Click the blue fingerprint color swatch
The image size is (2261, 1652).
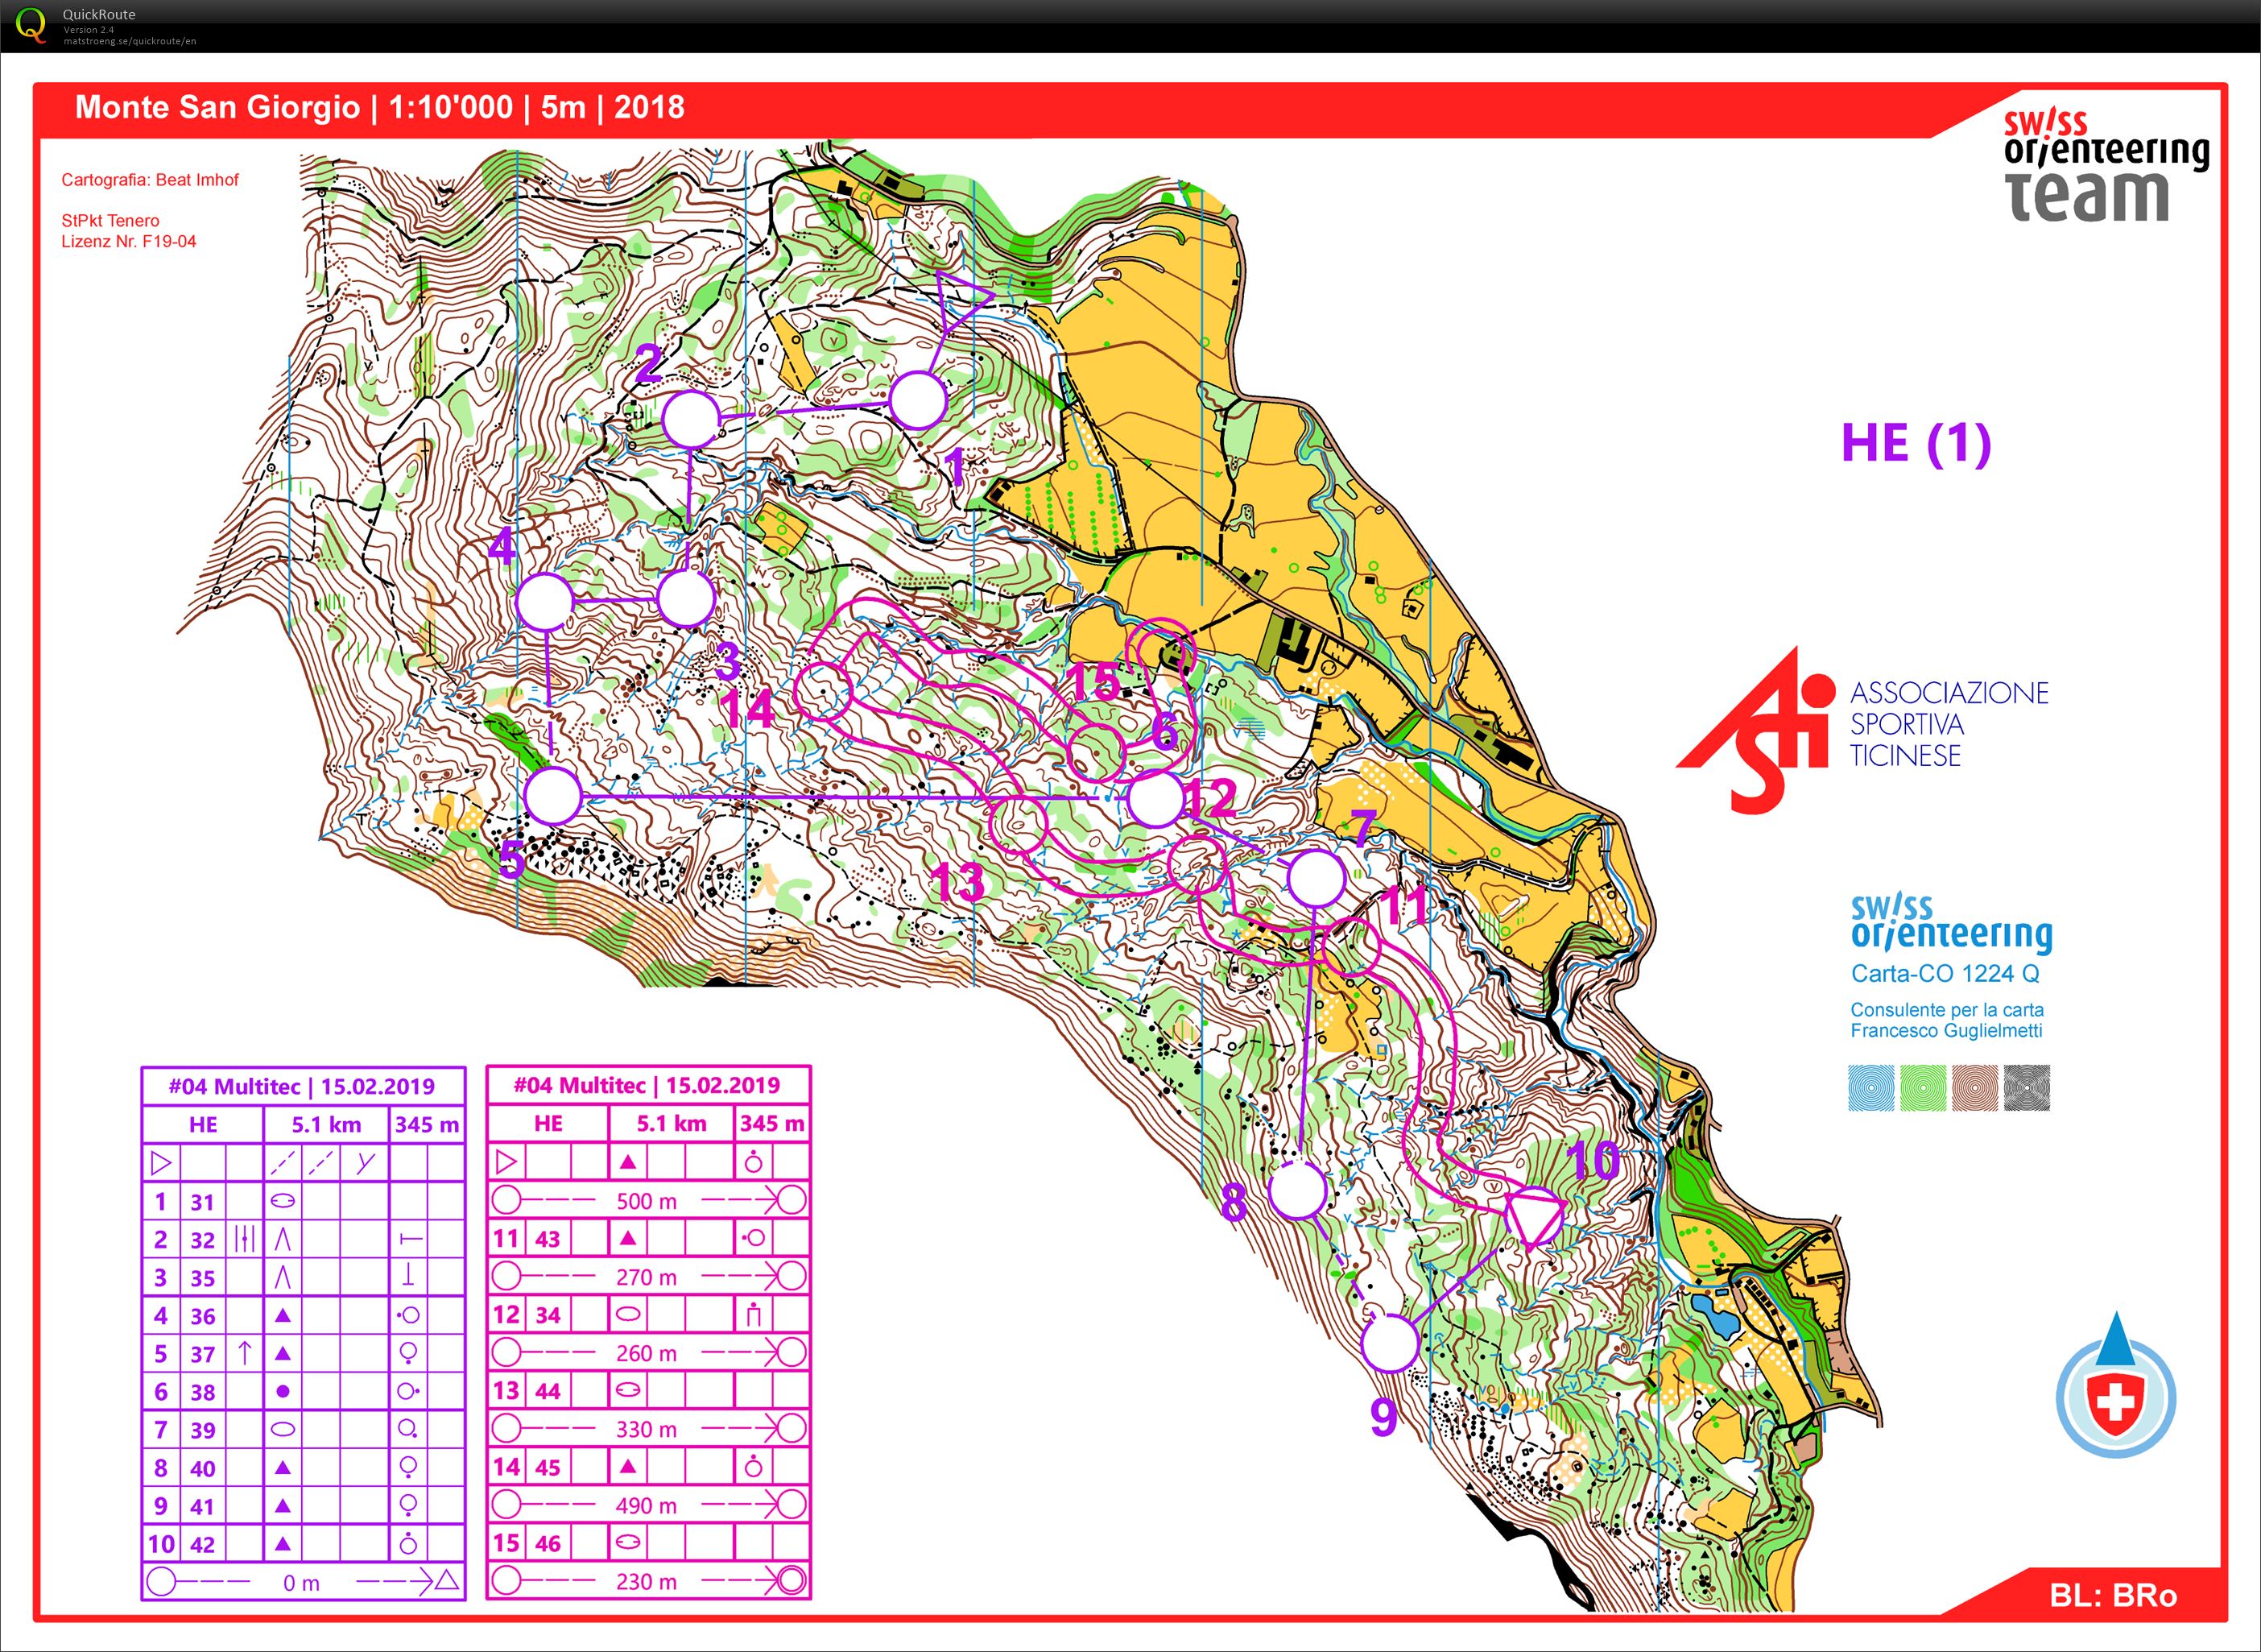[1871, 1088]
